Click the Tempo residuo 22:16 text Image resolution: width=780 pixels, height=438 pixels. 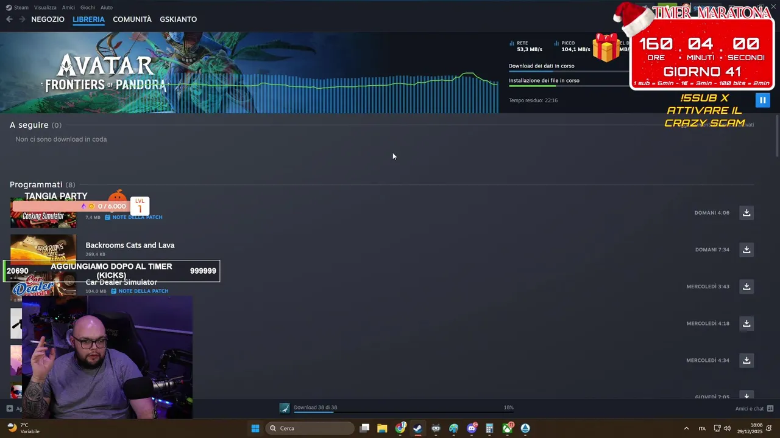[x=533, y=100]
